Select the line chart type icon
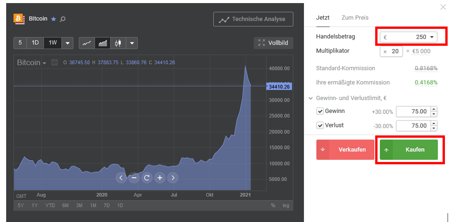453x222 pixels. point(87,43)
